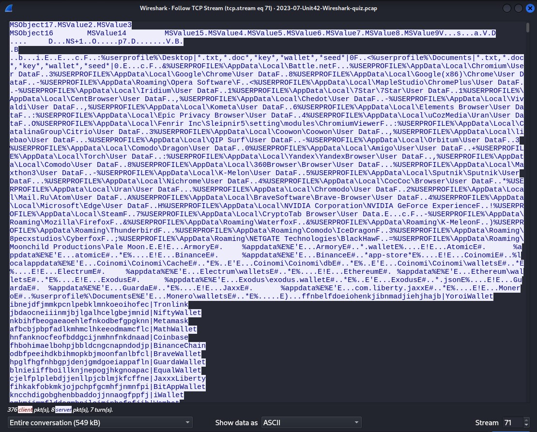Click the BinanceChain entry in the stream
This screenshot has width=537, height=432.
pyautogui.click(x=107, y=345)
